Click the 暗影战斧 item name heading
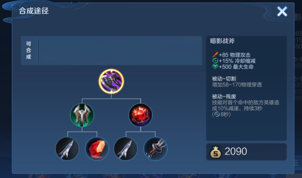 click(223, 41)
